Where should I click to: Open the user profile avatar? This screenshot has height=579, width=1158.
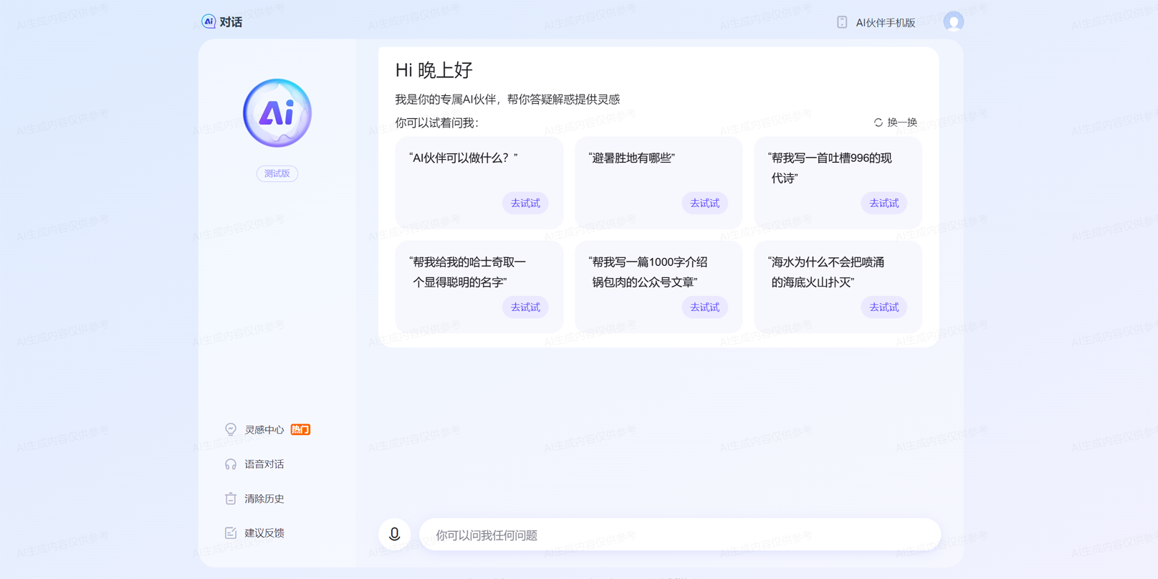pyautogui.click(x=953, y=21)
